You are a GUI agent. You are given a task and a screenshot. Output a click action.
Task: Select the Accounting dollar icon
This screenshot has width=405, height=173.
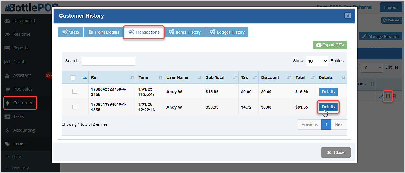click(7, 130)
